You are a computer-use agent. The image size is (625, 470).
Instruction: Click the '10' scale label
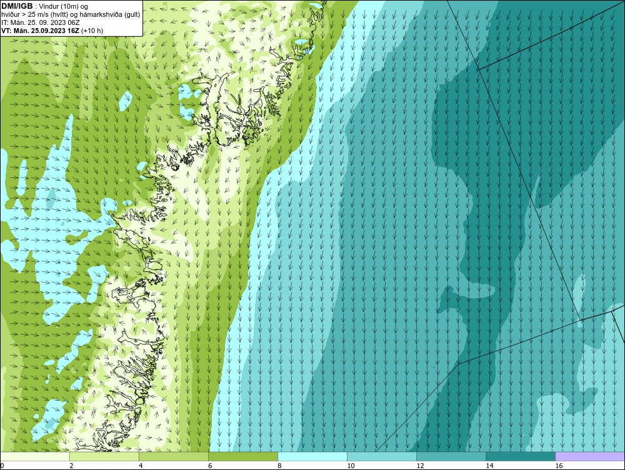pos(351,466)
